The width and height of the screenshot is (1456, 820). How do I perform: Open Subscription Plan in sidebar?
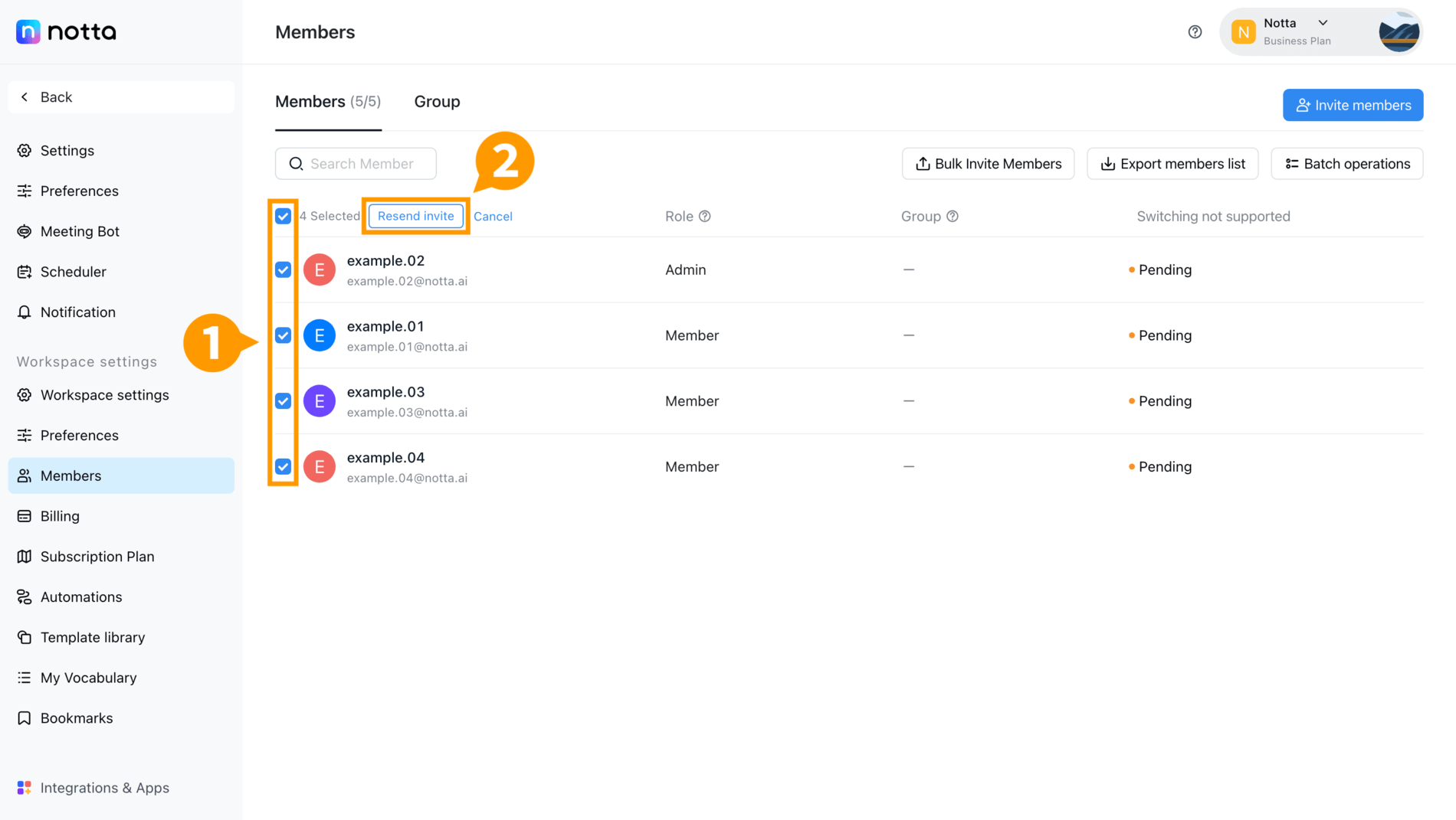tap(121, 557)
